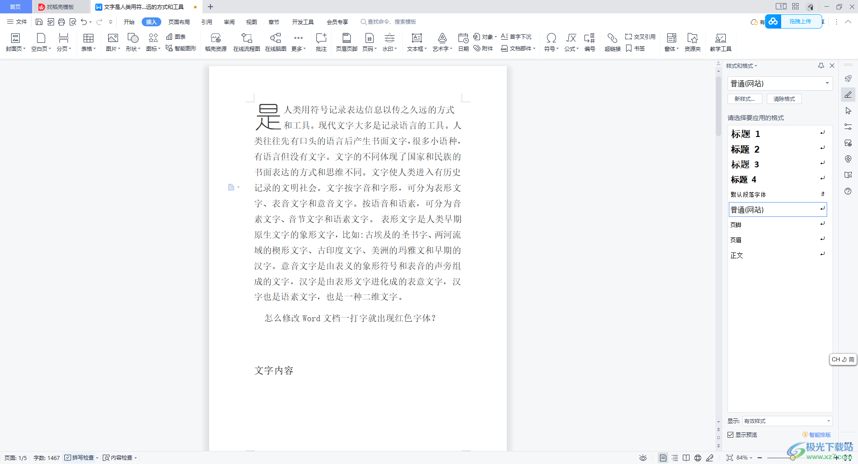Click the 新样式 button
The height and width of the screenshot is (464, 858).
click(745, 99)
